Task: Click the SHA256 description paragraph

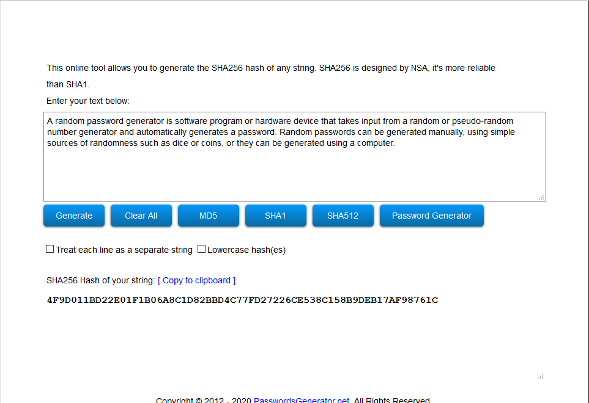Action: point(271,76)
